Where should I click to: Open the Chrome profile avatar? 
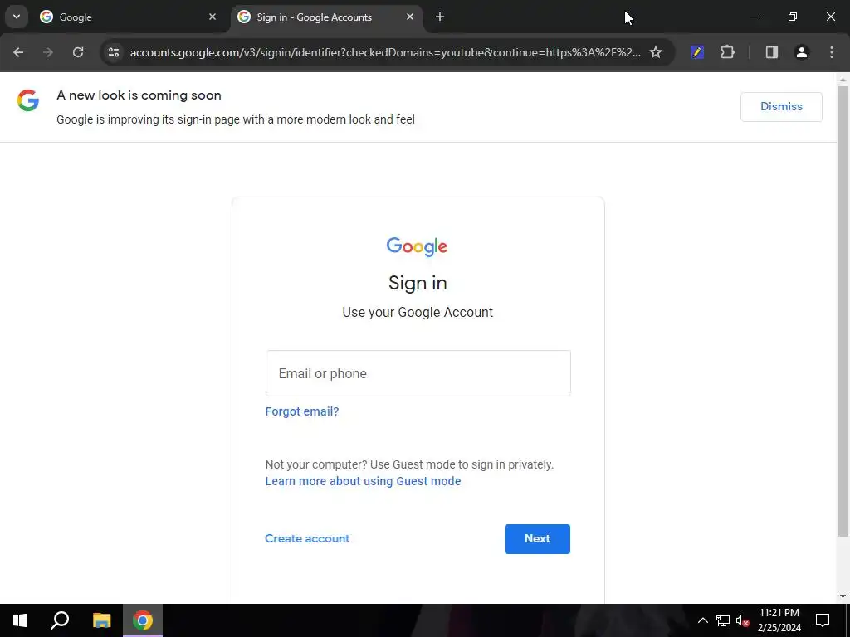tap(801, 52)
